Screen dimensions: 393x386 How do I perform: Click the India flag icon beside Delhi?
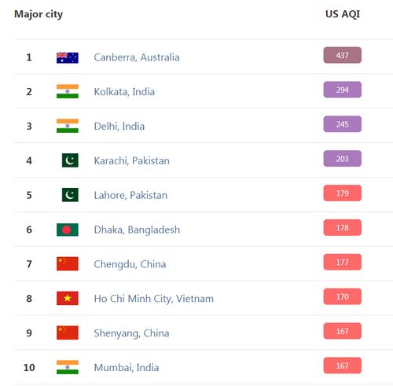tap(68, 126)
